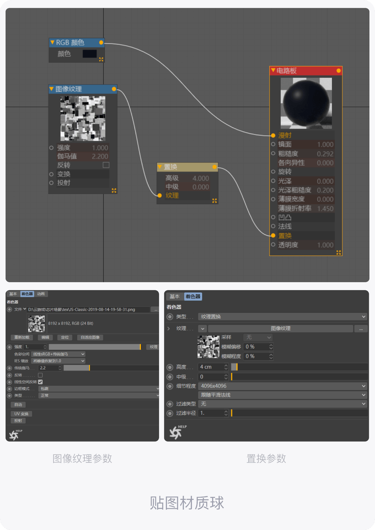Click the 颜色 swatch in RGB node

(90, 54)
